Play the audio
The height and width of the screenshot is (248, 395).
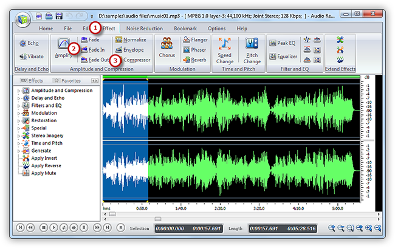tap(53, 227)
